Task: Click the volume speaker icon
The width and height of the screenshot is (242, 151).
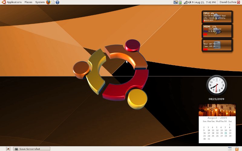Action: point(189,2)
